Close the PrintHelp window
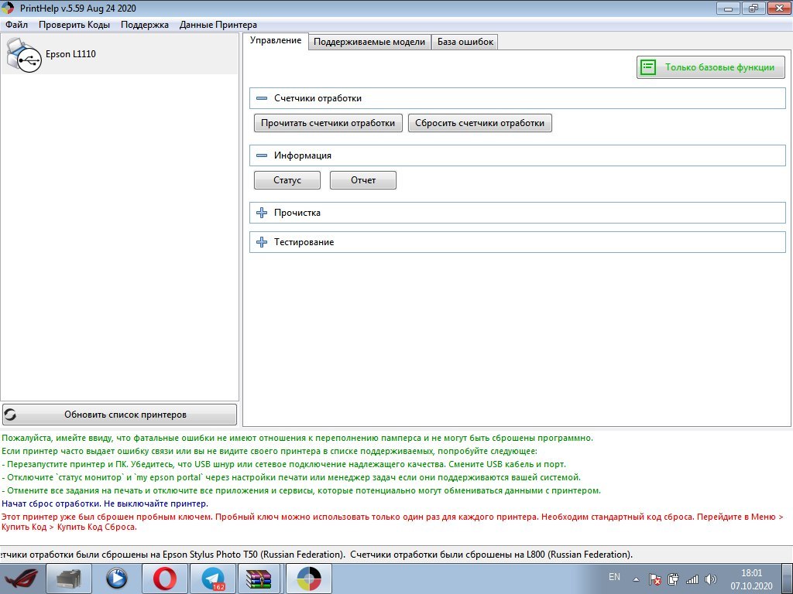This screenshot has width=793, height=594. [x=778, y=8]
